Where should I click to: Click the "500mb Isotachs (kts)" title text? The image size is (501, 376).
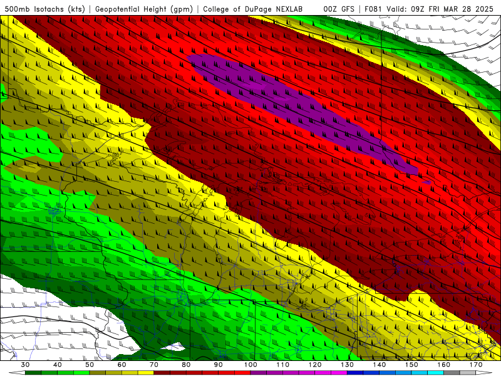44,9
